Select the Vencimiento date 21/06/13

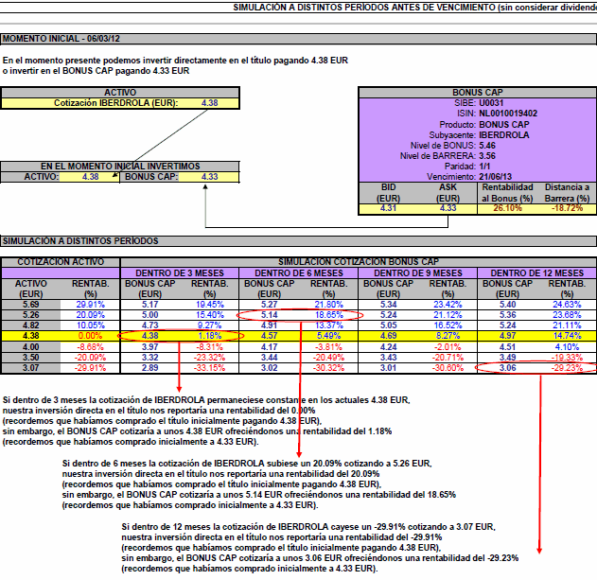click(x=496, y=177)
